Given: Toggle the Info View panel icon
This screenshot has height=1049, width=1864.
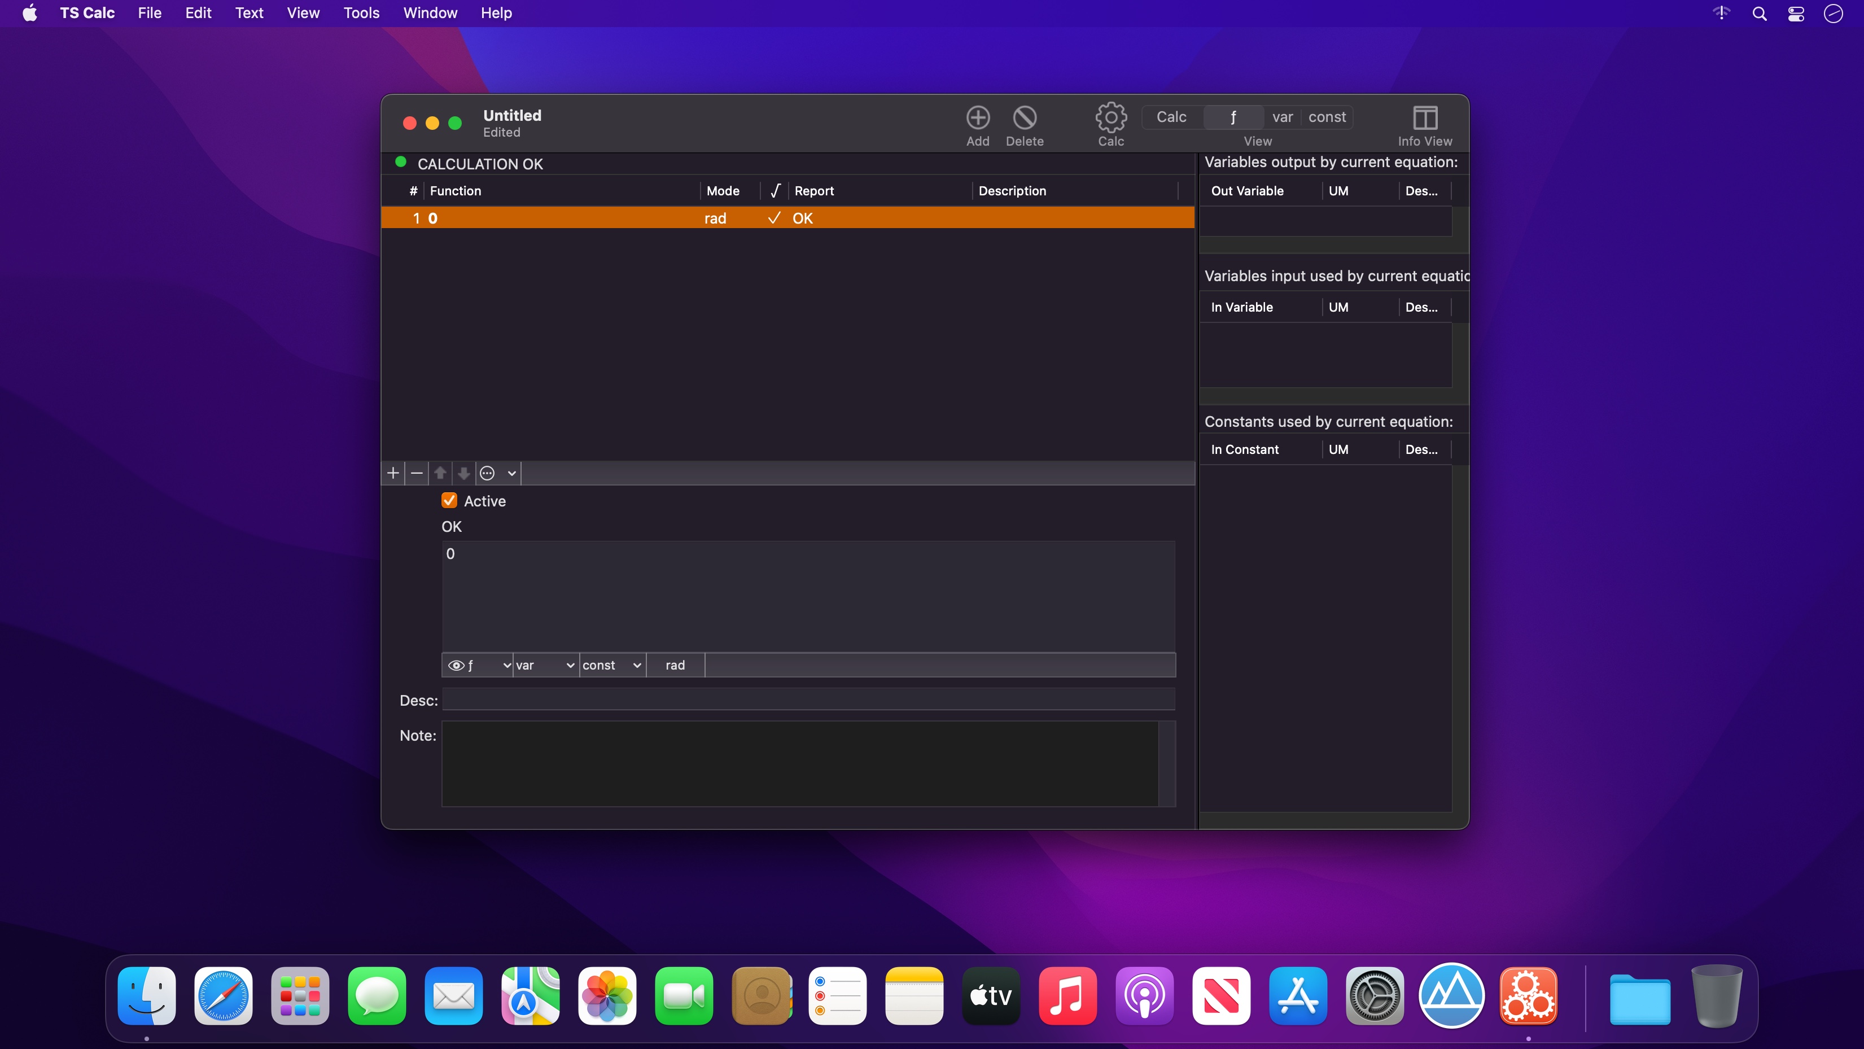Looking at the screenshot, I should coord(1424,118).
